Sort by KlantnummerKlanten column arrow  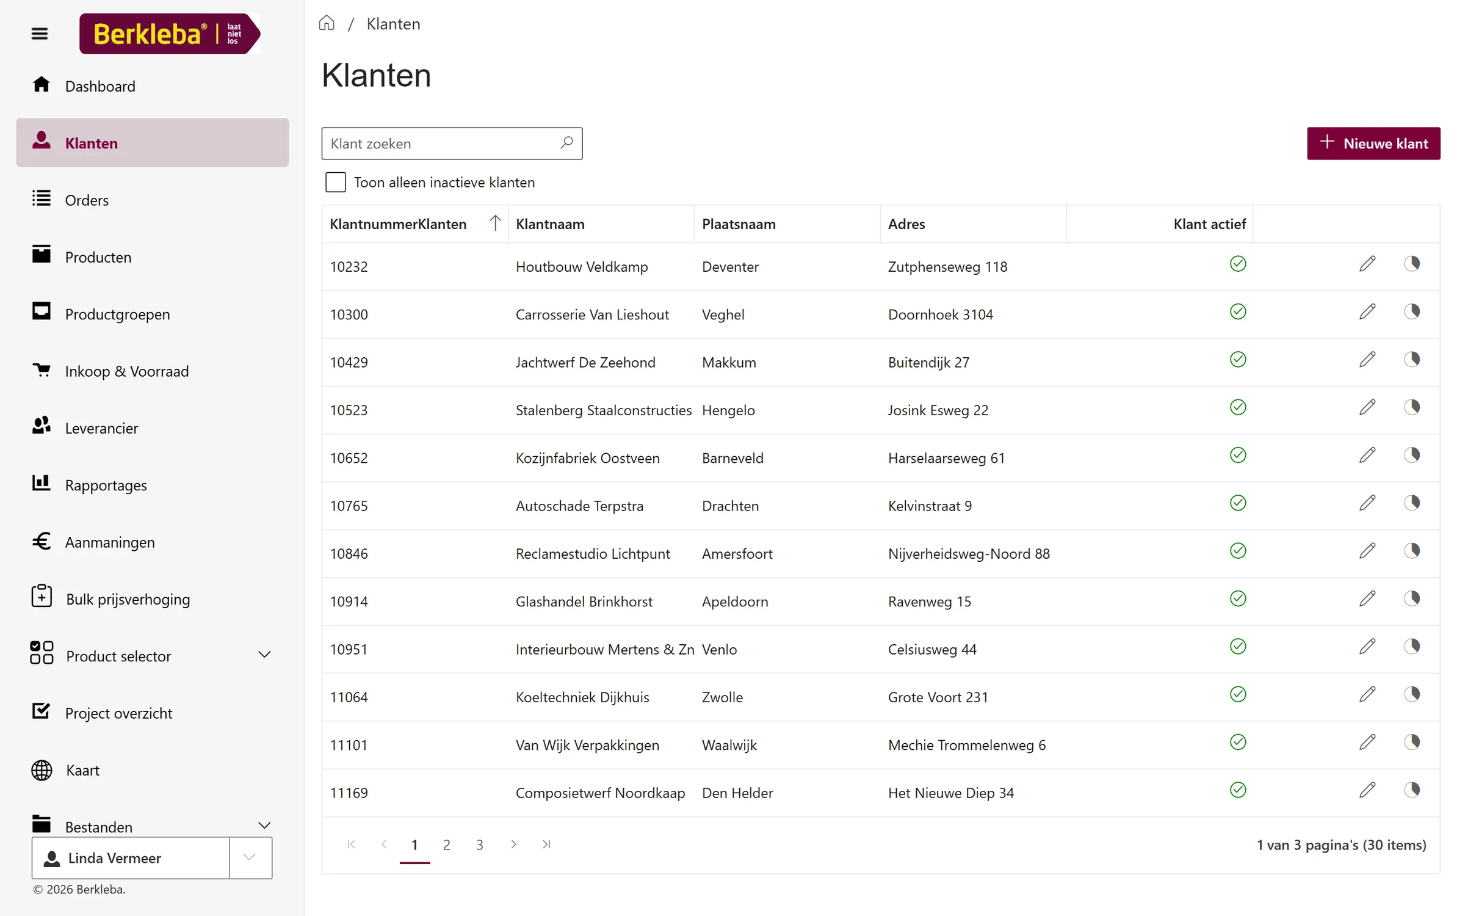(495, 224)
